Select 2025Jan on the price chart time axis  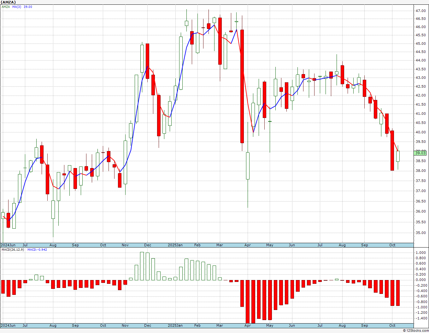175,245
